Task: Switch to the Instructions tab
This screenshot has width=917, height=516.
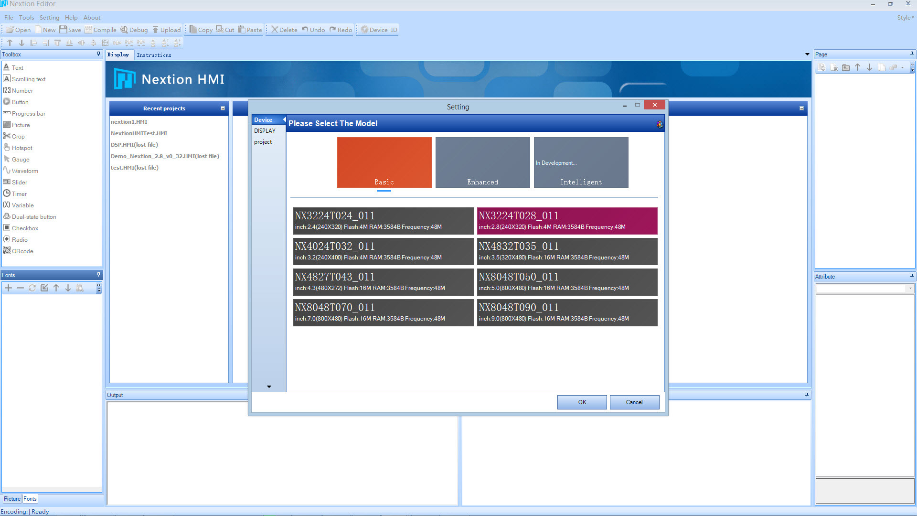Action: point(154,55)
